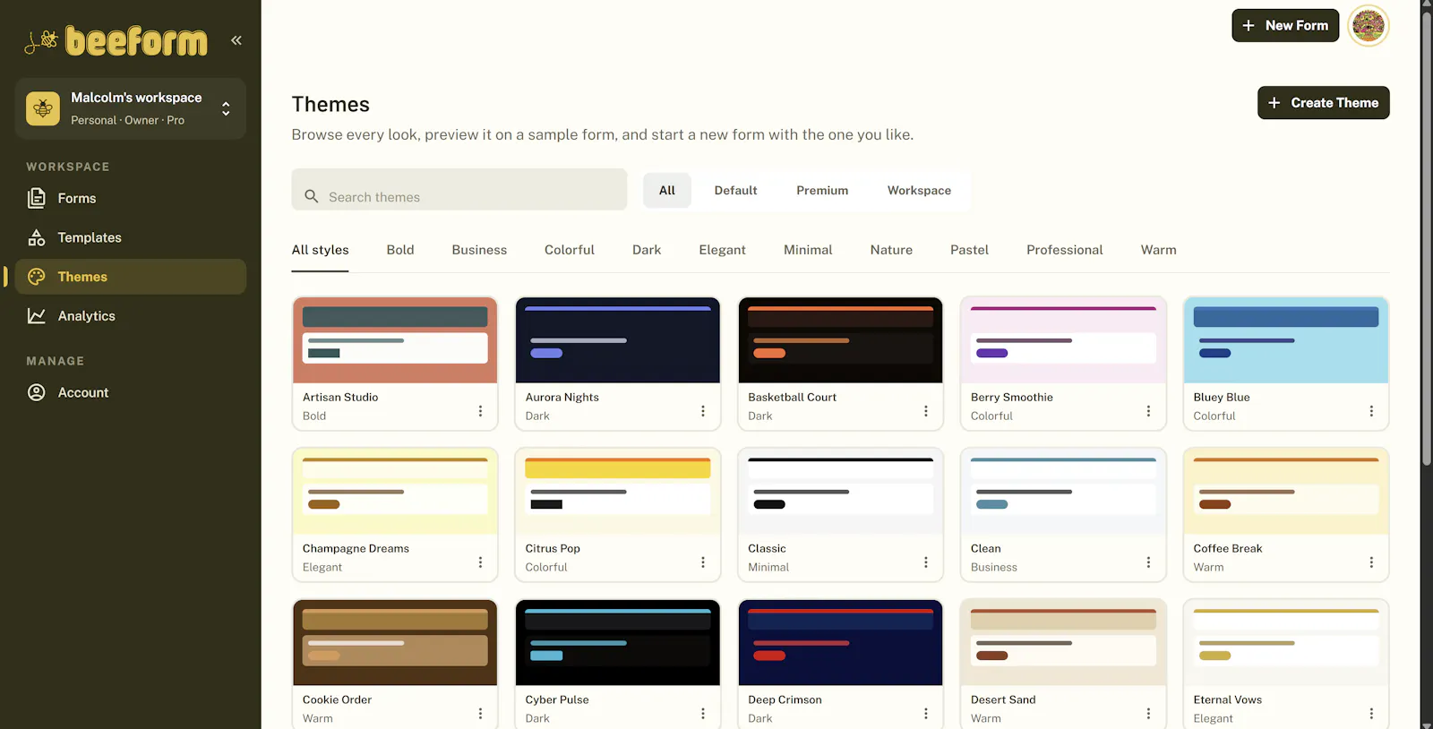Open options menu for Cyber Pulse theme
The image size is (1433, 729).
tap(703, 714)
